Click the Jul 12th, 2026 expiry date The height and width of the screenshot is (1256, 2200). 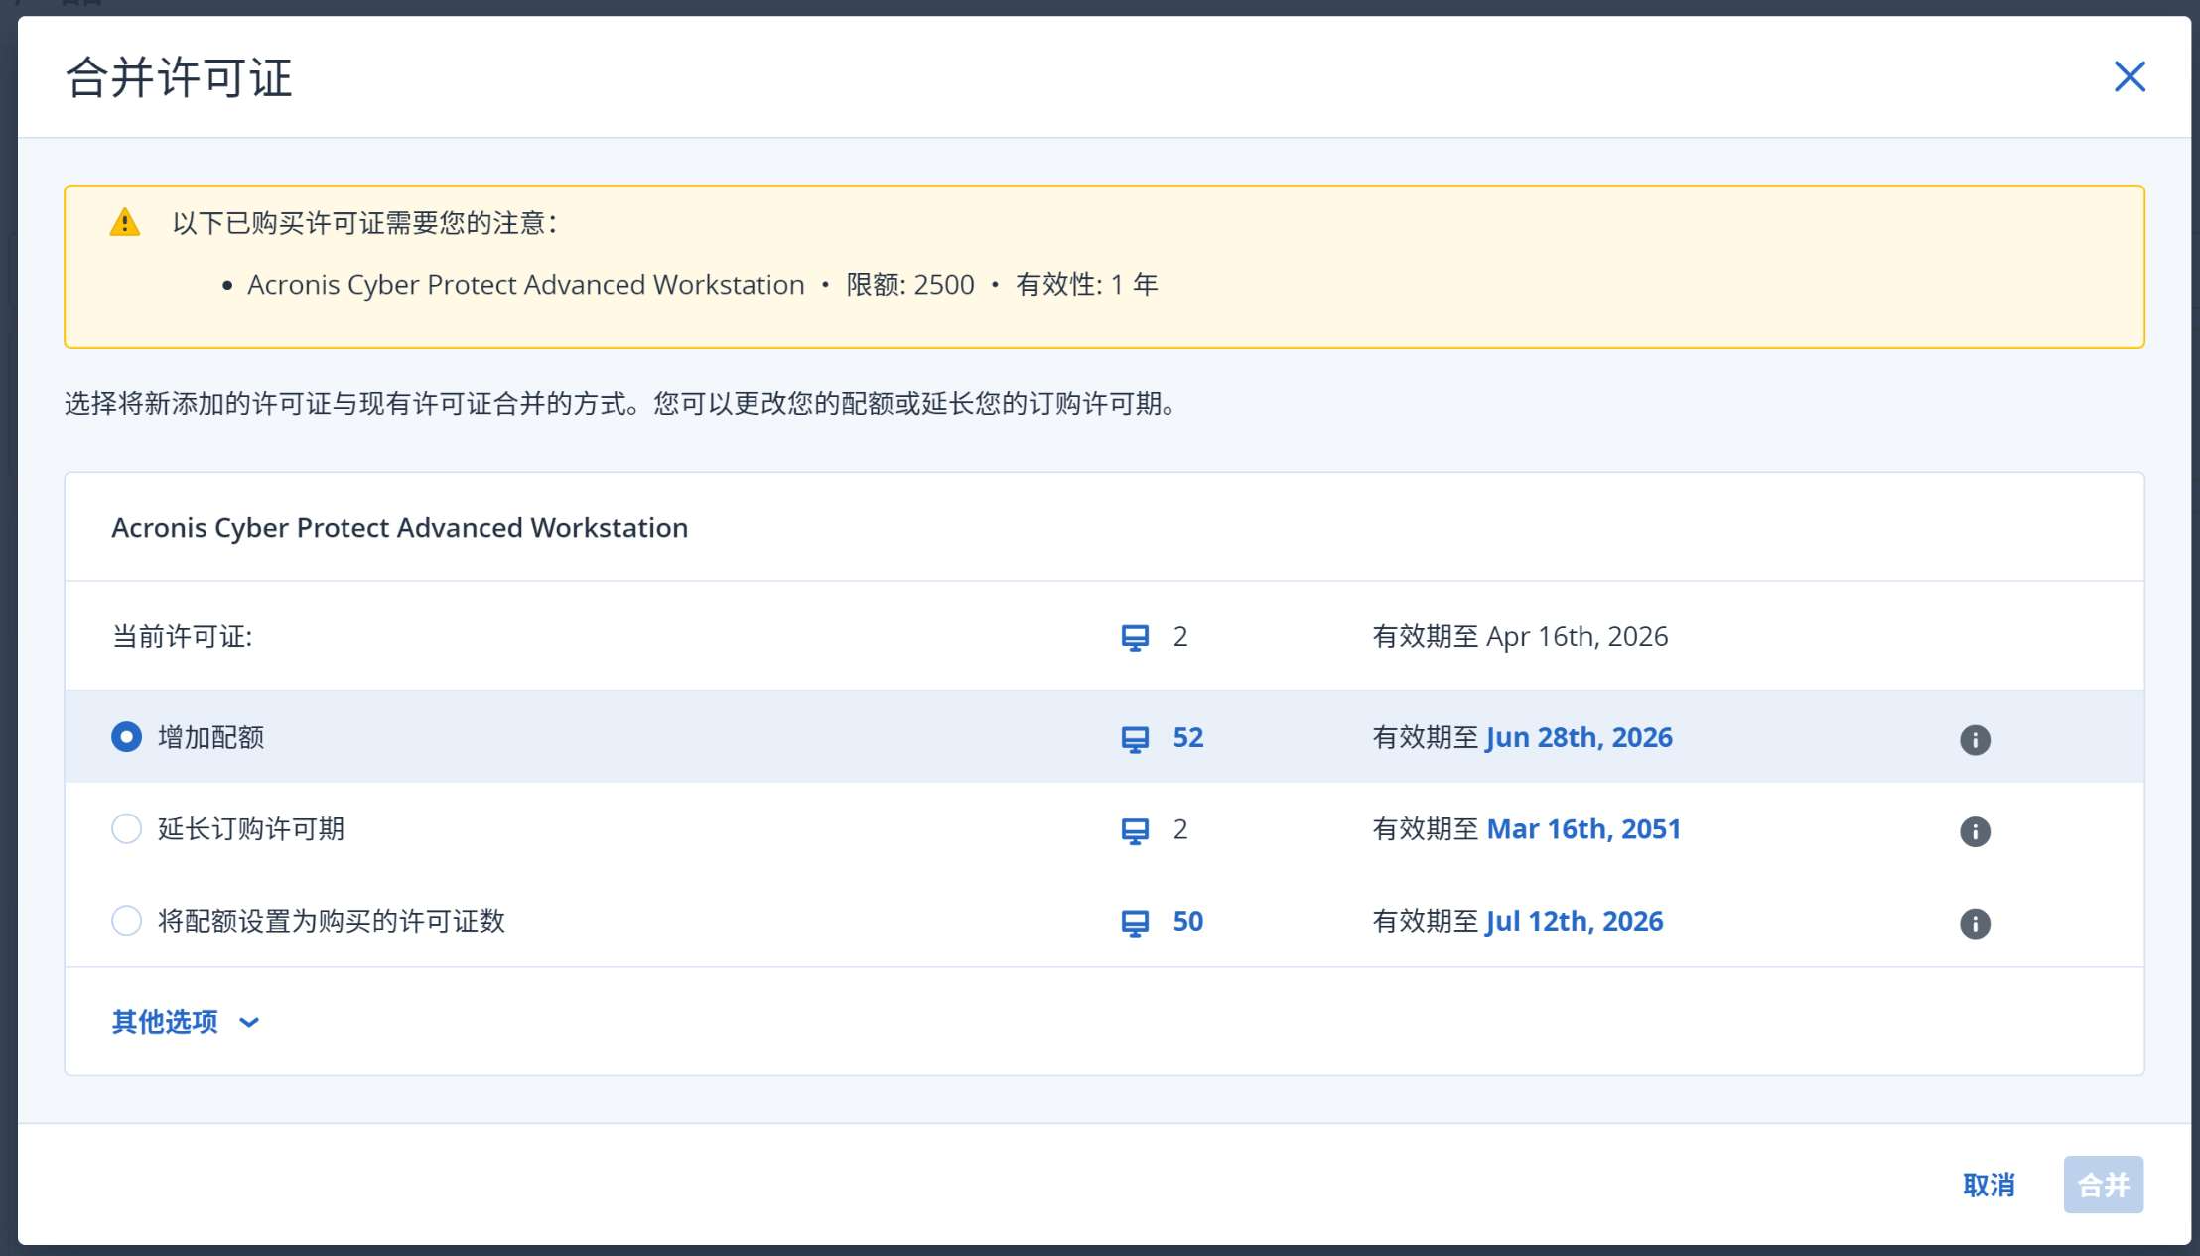click(1574, 921)
